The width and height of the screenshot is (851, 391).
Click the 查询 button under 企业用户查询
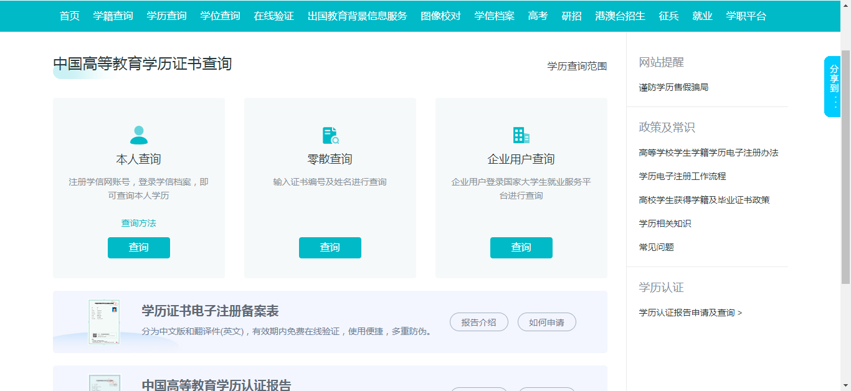coord(521,247)
